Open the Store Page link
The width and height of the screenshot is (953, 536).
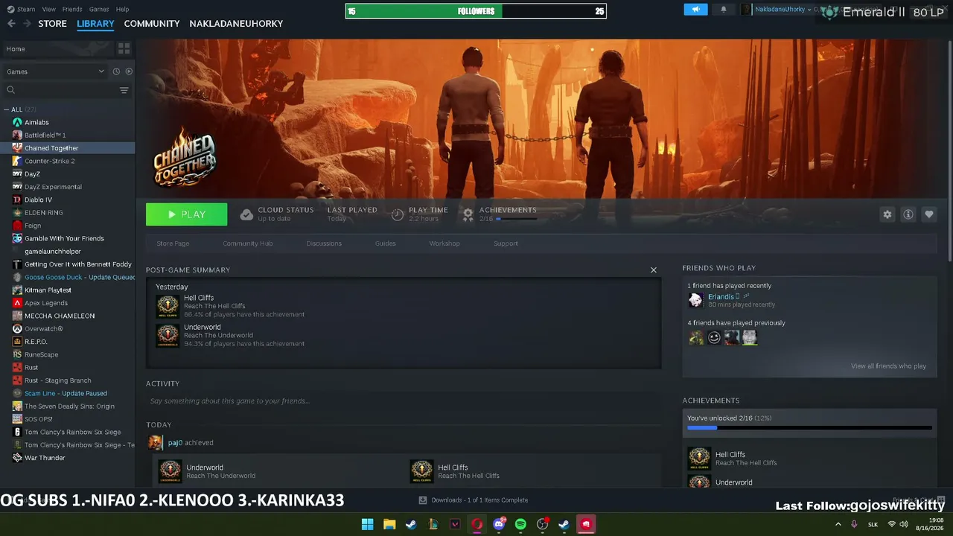[173, 243]
